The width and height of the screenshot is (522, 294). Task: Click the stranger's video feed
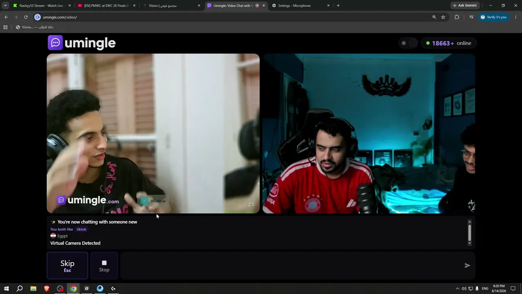tap(153, 134)
